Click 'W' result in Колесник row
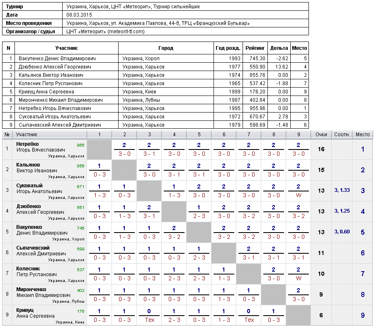This screenshot has width=374, height=326. click(x=299, y=279)
